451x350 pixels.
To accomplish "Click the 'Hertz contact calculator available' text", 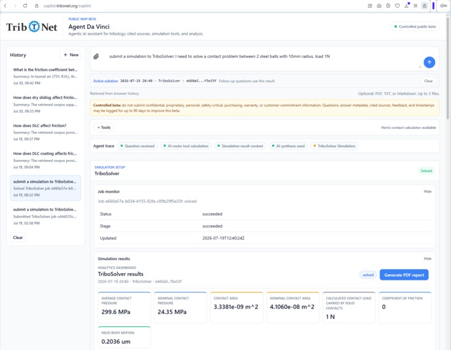I will pyautogui.click(x=408, y=128).
